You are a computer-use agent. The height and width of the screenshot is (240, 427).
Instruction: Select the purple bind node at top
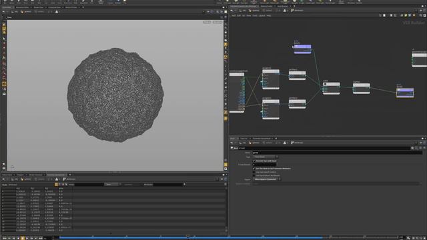(x=302, y=49)
